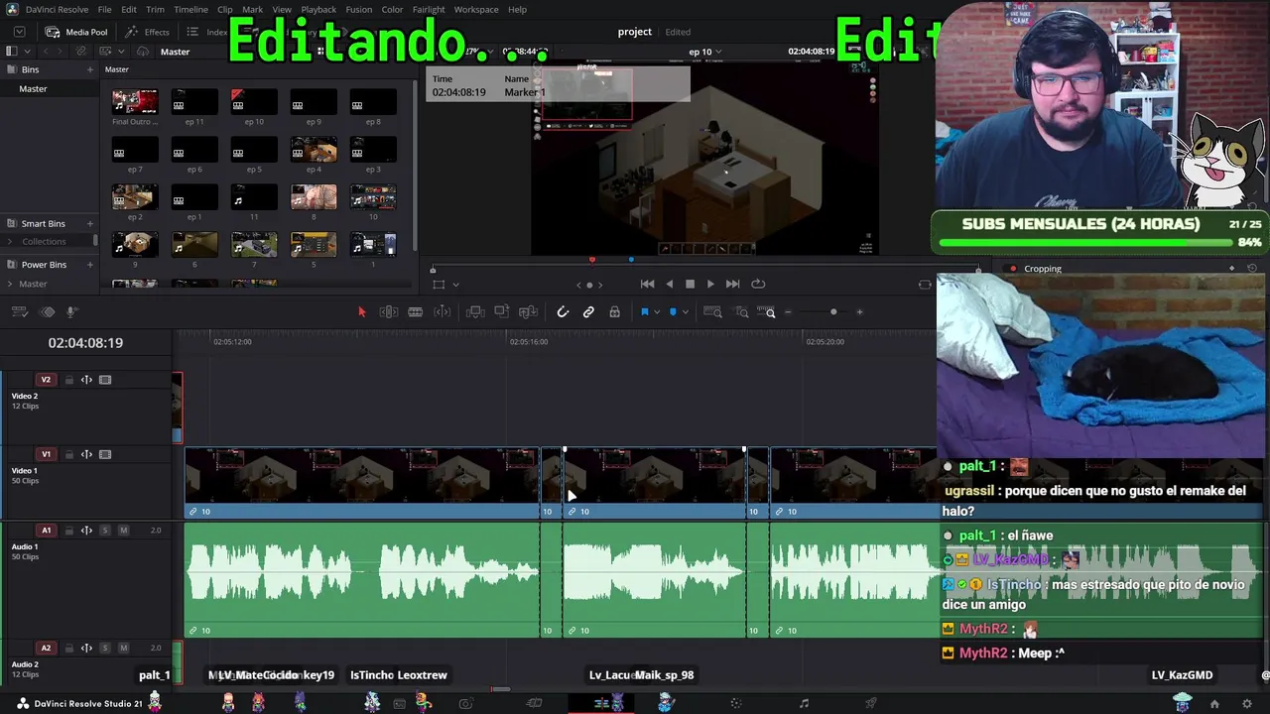Open layout presets dropdown at top-left

[19, 32]
